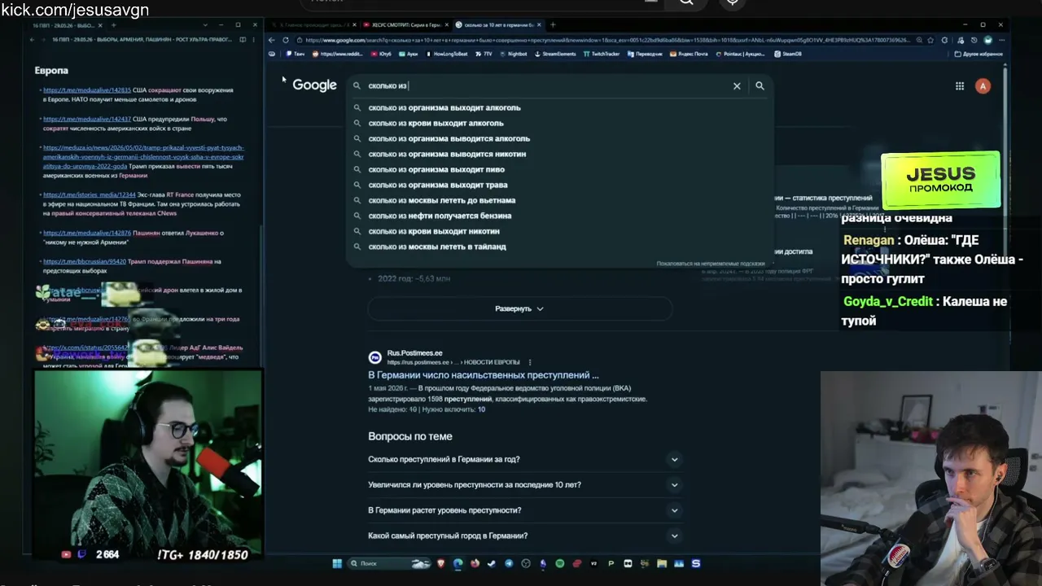The height and width of the screenshot is (586, 1042).
Task: Open the meduza.io tramp-prikazal news link
Action: tap(143, 156)
